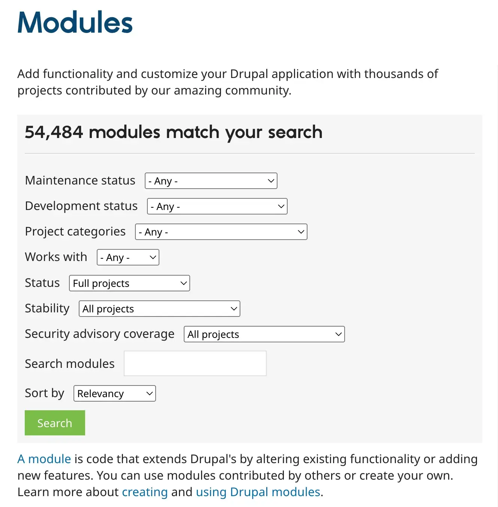Click inside the Search modules text field
This screenshot has width=498, height=507.
click(x=195, y=363)
